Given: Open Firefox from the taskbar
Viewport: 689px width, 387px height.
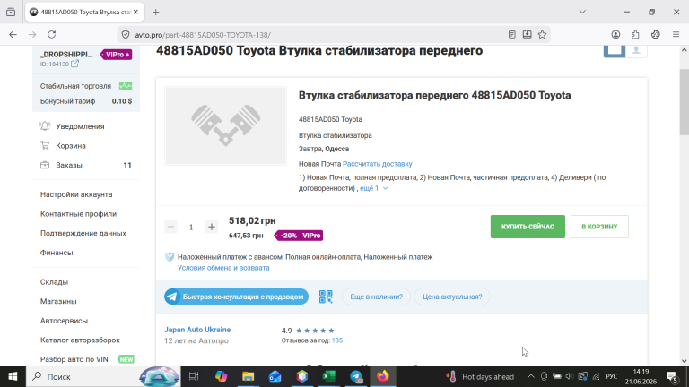Looking at the screenshot, I should coord(383,376).
